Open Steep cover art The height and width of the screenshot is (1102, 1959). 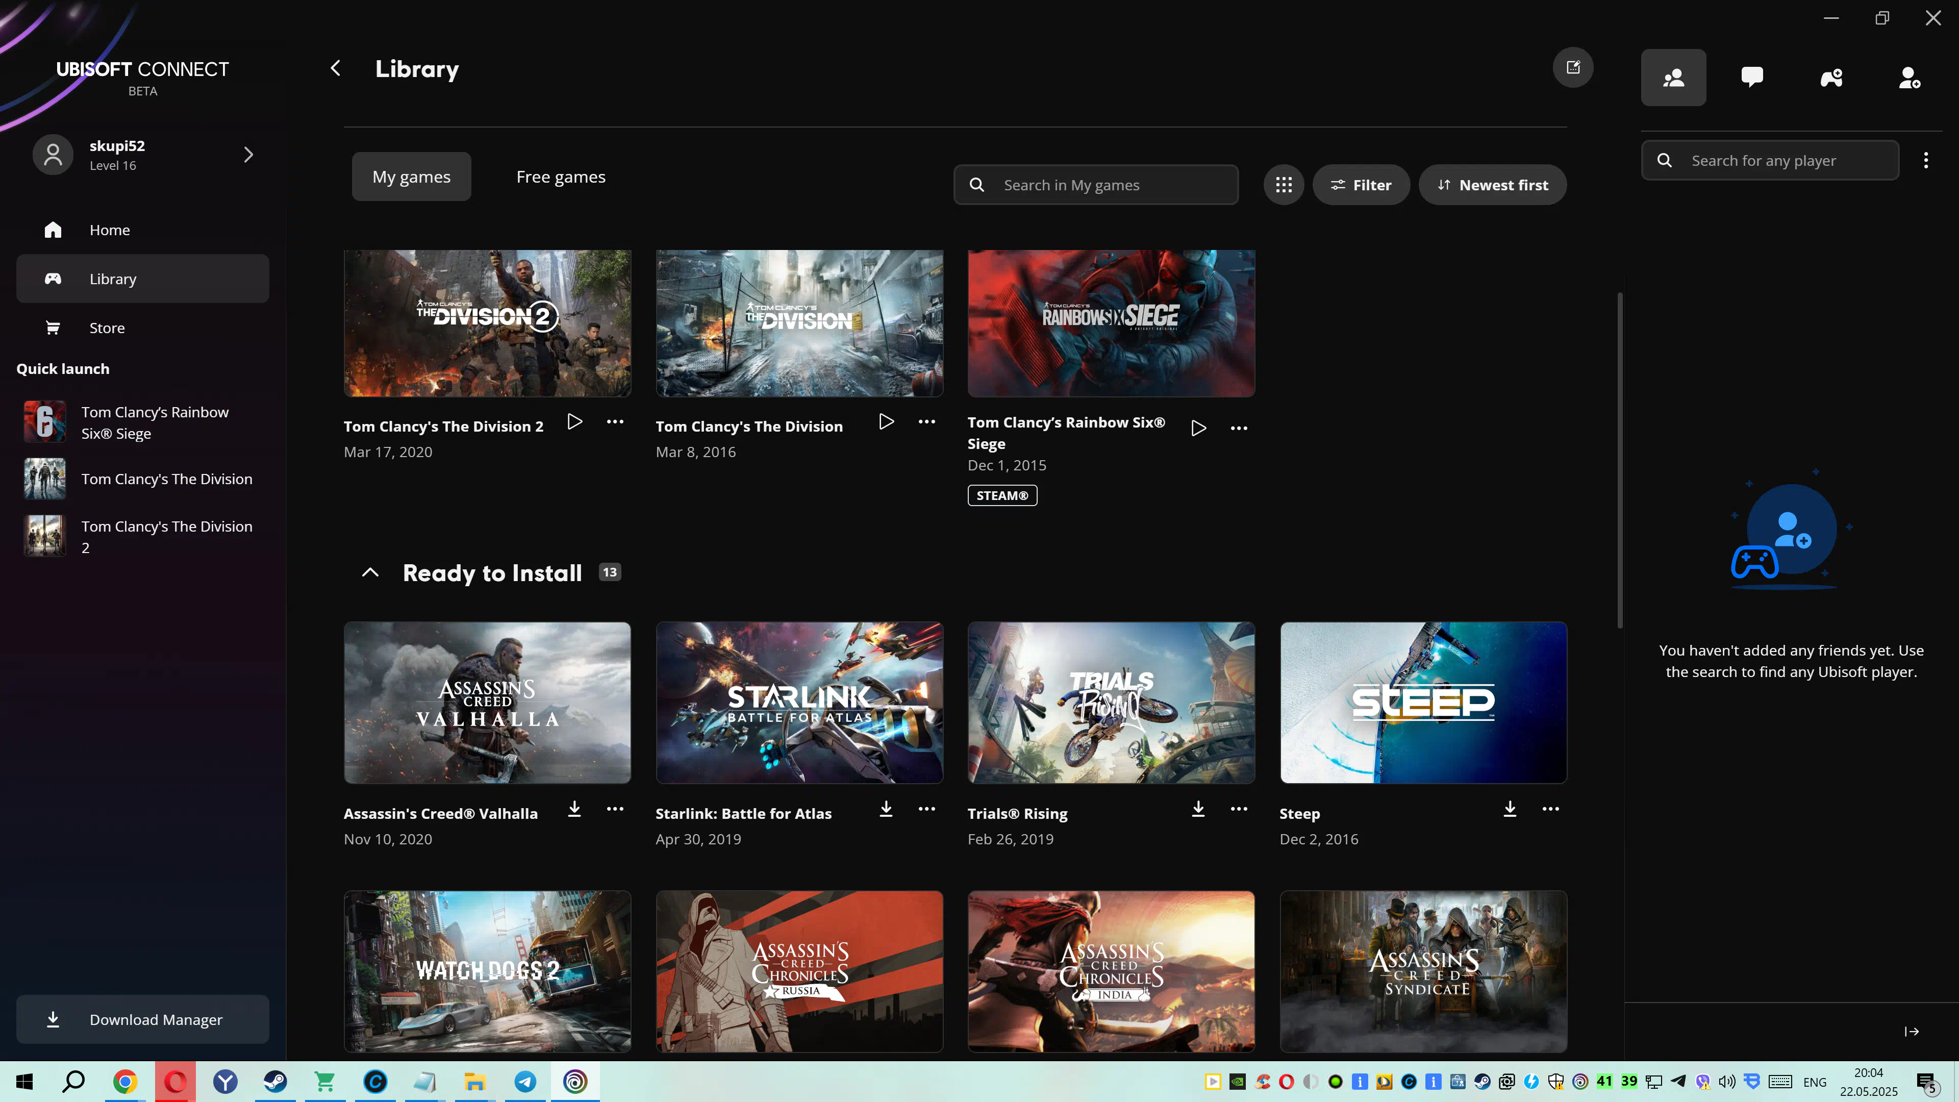click(1424, 703)
